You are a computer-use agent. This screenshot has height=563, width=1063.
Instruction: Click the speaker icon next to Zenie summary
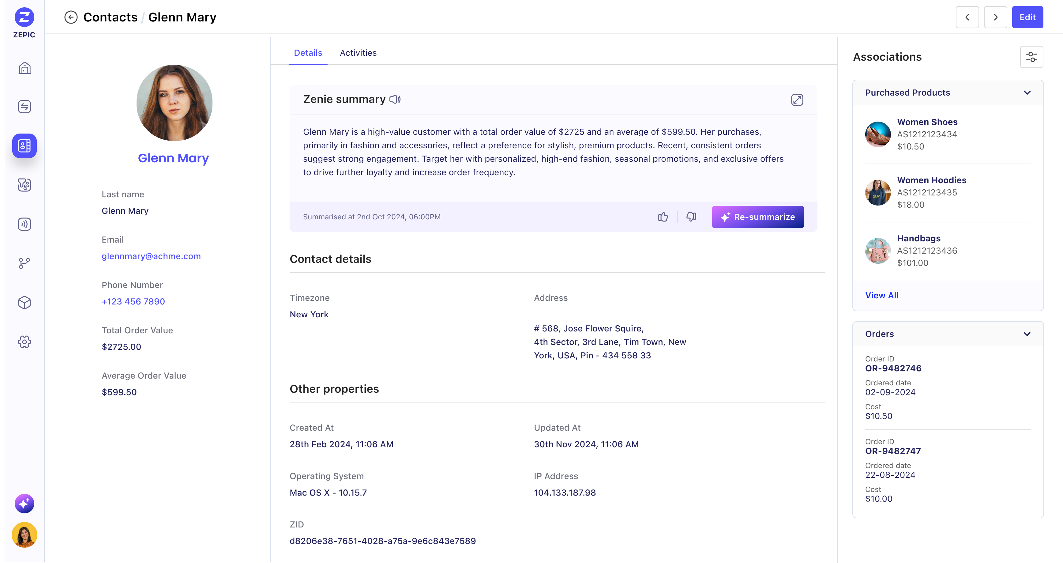(395, 99)
